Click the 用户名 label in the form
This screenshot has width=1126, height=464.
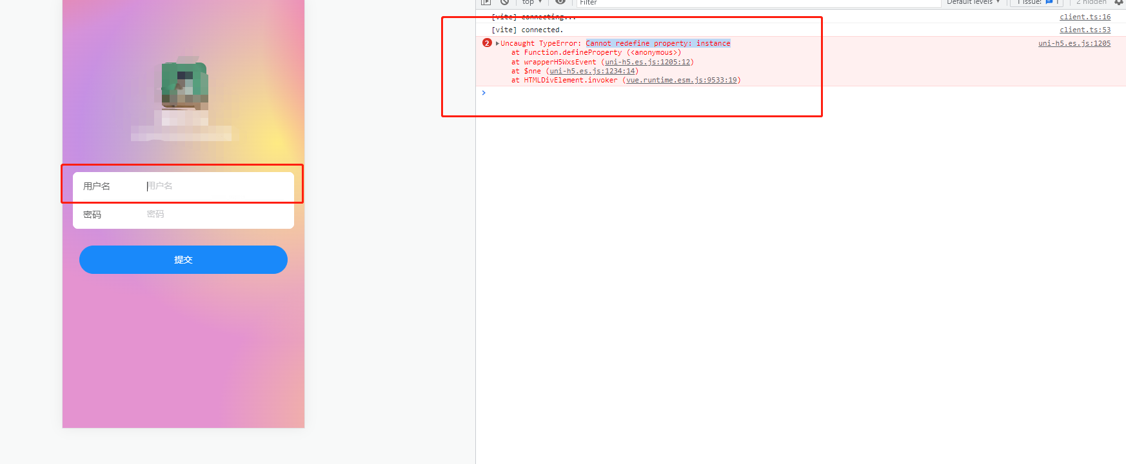[97, 186]
